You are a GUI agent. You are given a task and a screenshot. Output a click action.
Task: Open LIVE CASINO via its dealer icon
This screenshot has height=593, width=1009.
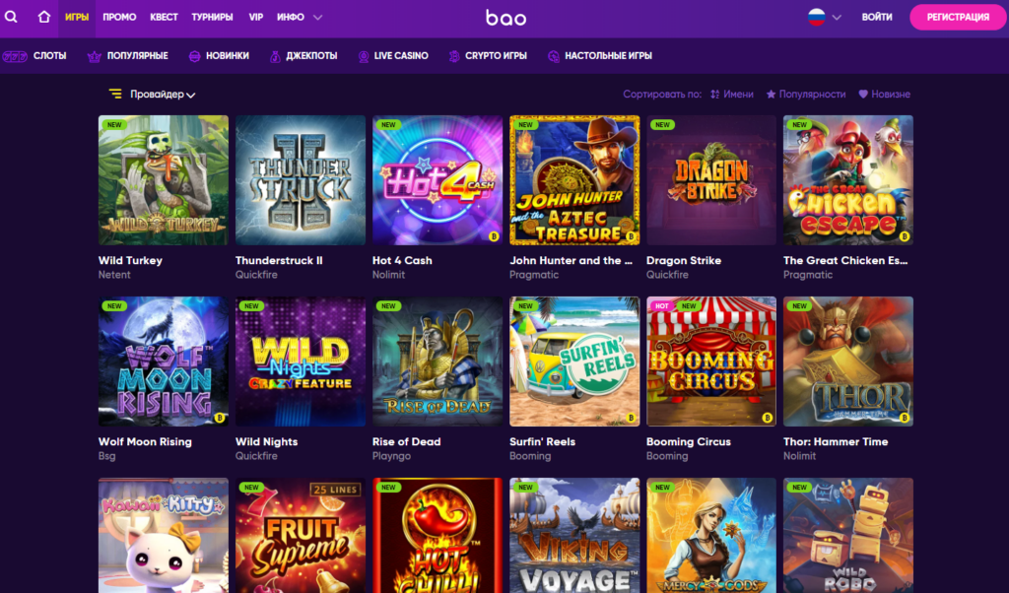[365, 56]
